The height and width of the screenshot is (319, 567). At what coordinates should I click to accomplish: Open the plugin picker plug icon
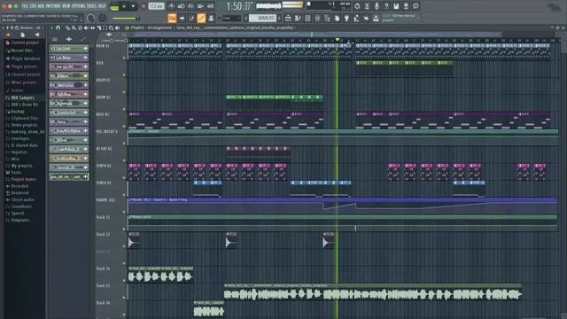point(346,18)
